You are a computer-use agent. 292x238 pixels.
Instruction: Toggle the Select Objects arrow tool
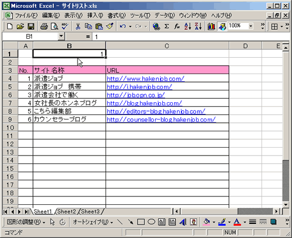[52, 222]
